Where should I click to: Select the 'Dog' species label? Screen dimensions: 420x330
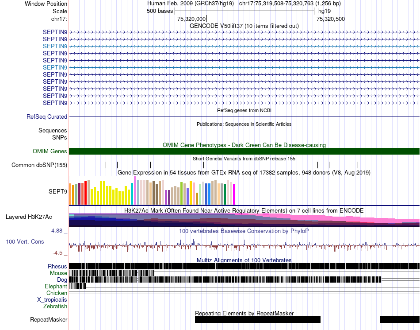(x=62, y=280)
